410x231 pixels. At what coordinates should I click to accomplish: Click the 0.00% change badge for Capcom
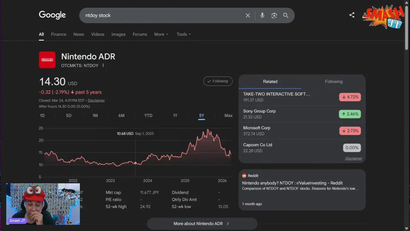[x=352, y=148]
